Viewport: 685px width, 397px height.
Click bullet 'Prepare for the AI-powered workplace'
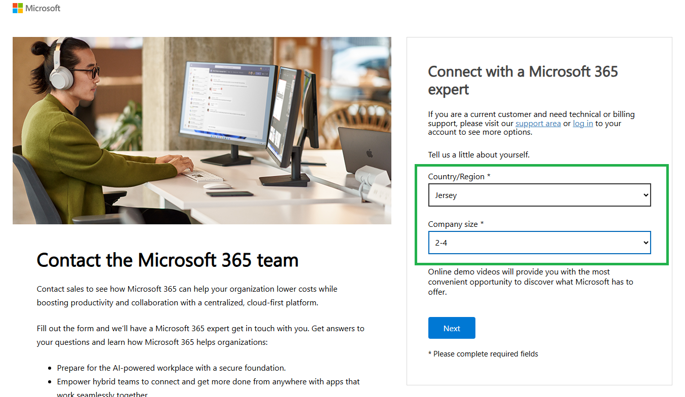coord(171,368)
